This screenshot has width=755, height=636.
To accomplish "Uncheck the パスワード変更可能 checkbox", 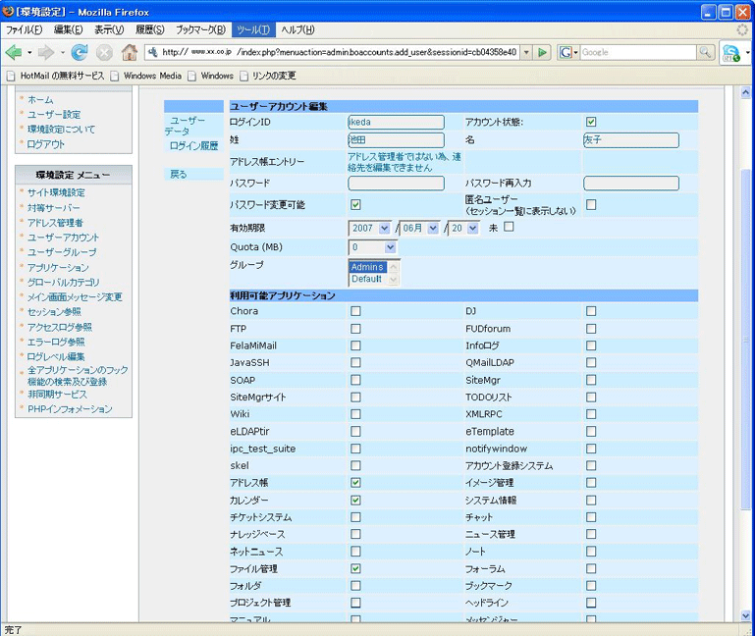I will click(355, 204).
